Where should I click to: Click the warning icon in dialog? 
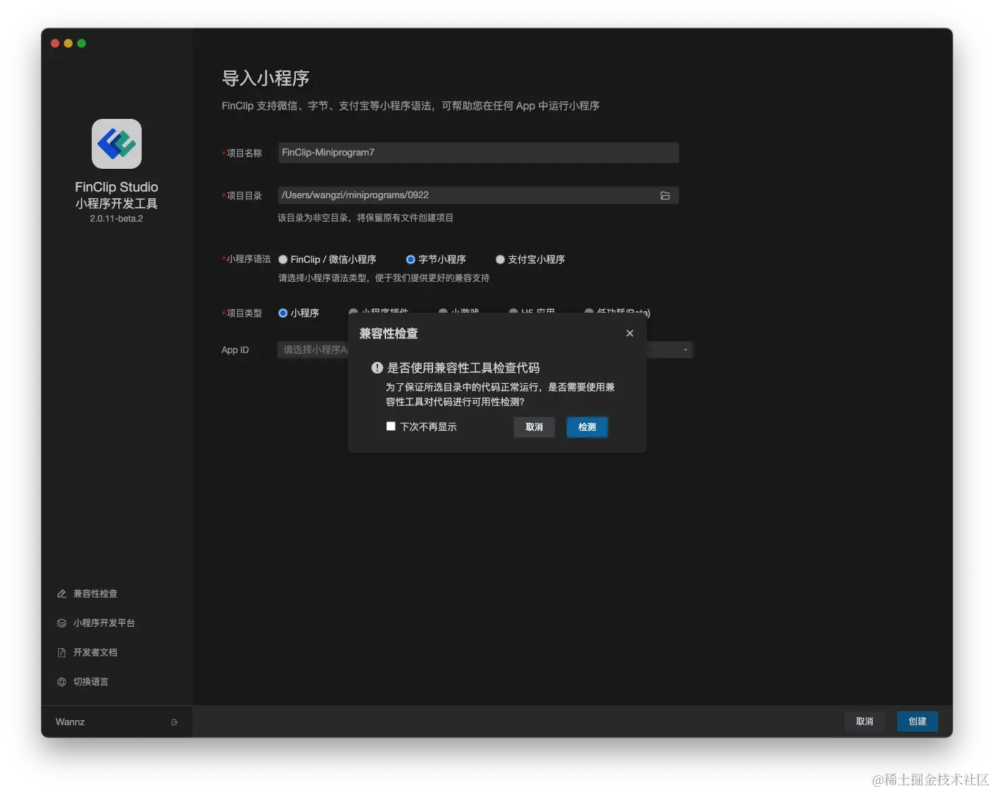tap(377, 368)
